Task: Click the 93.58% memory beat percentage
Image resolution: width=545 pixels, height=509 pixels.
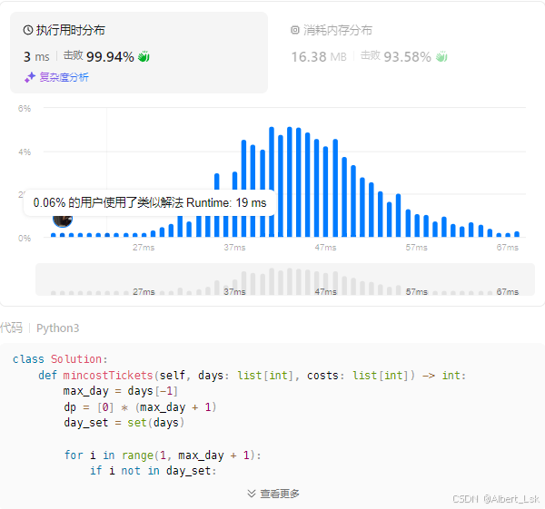Action: pos(407,56)
